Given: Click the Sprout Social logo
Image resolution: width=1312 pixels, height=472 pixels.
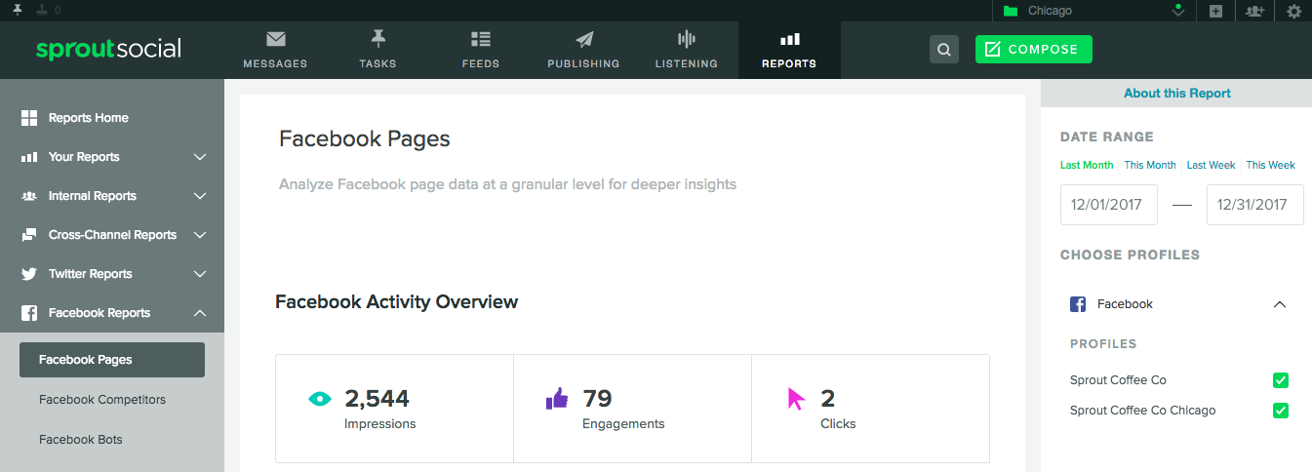Looking at the screenshot, I should point(108,49).
